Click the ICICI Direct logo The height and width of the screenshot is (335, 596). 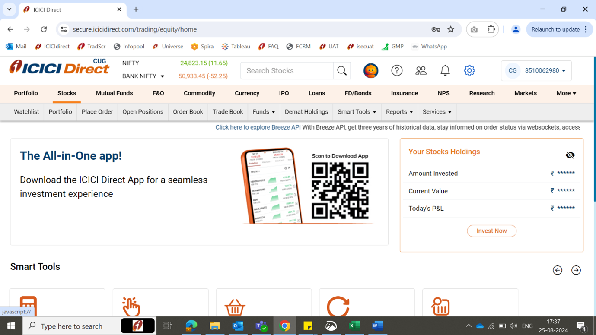(x=59, y=68)
